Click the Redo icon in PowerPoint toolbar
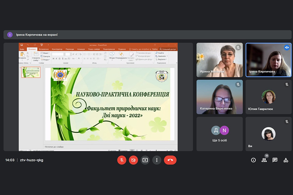293x195 pixels. 35,45
